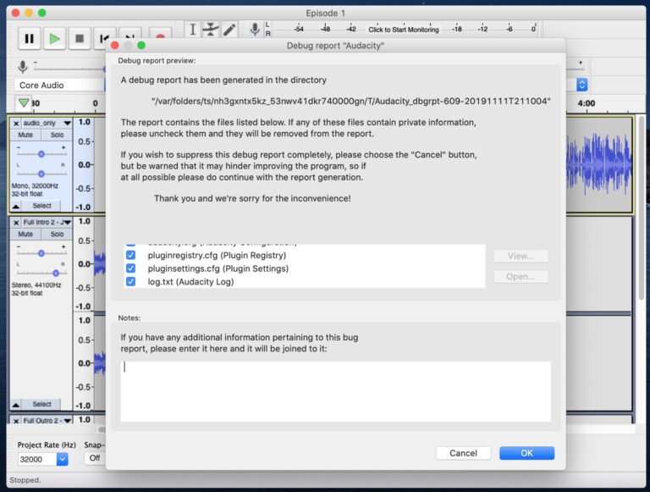Collapse the Full Intro 2 track arrow
This screenshot has height=492, width=650.
point(16,404)
